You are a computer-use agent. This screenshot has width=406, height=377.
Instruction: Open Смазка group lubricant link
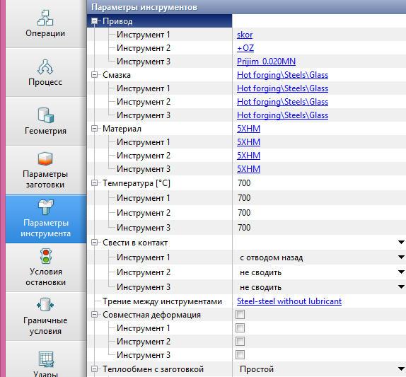(282, 75)
